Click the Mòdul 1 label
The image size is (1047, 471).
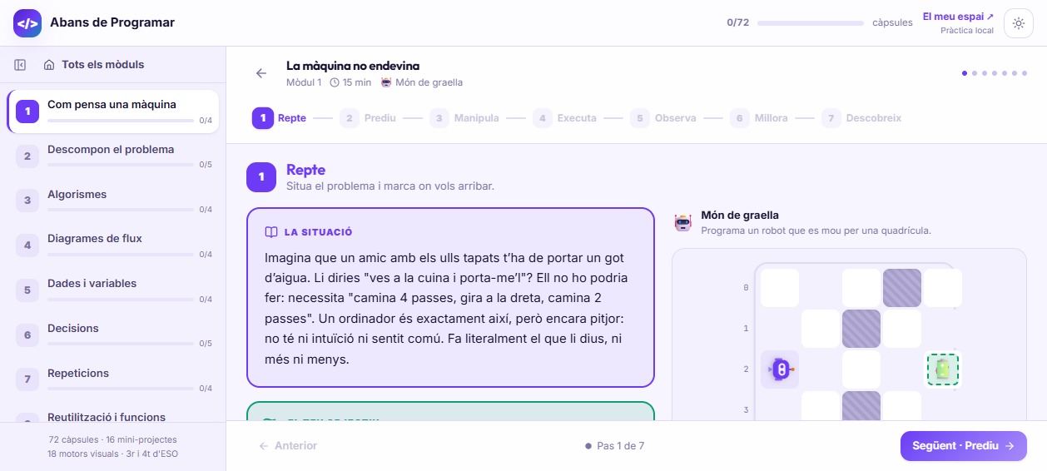pos(304,82)
